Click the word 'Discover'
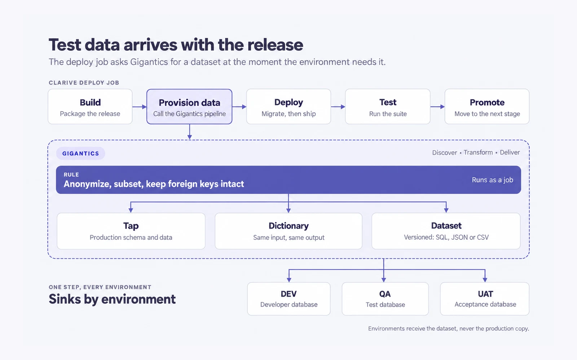This screenshot has width=577, height=360. [x=445, y=153]
